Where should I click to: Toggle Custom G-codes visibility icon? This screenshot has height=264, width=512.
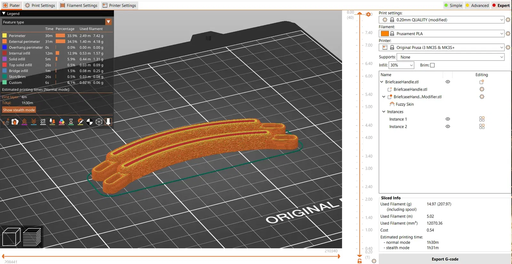click(x=80, y=122)
